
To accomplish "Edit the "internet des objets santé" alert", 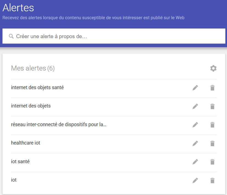I will pos(195,88).
